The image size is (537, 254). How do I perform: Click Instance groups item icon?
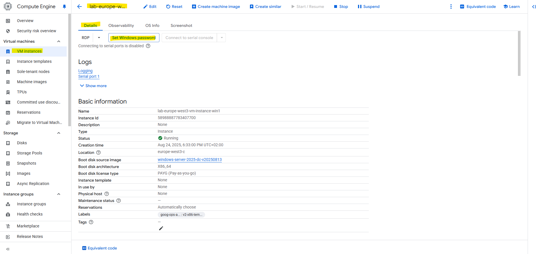8,204
